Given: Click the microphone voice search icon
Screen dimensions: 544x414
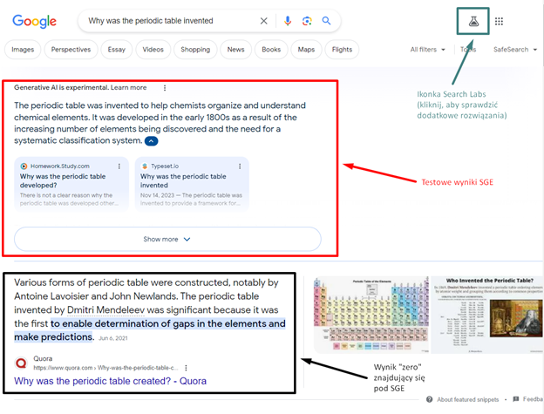Looking at the screenshot, I should [288, 21].
